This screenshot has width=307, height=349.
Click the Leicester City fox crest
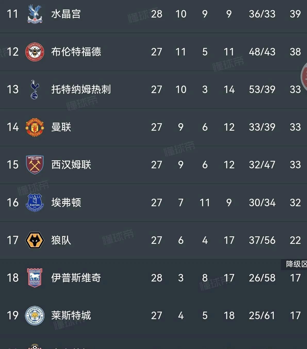35,315
